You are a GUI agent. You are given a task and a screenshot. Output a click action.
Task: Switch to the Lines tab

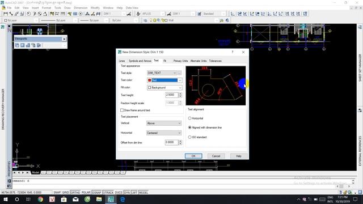click(122, 61)
